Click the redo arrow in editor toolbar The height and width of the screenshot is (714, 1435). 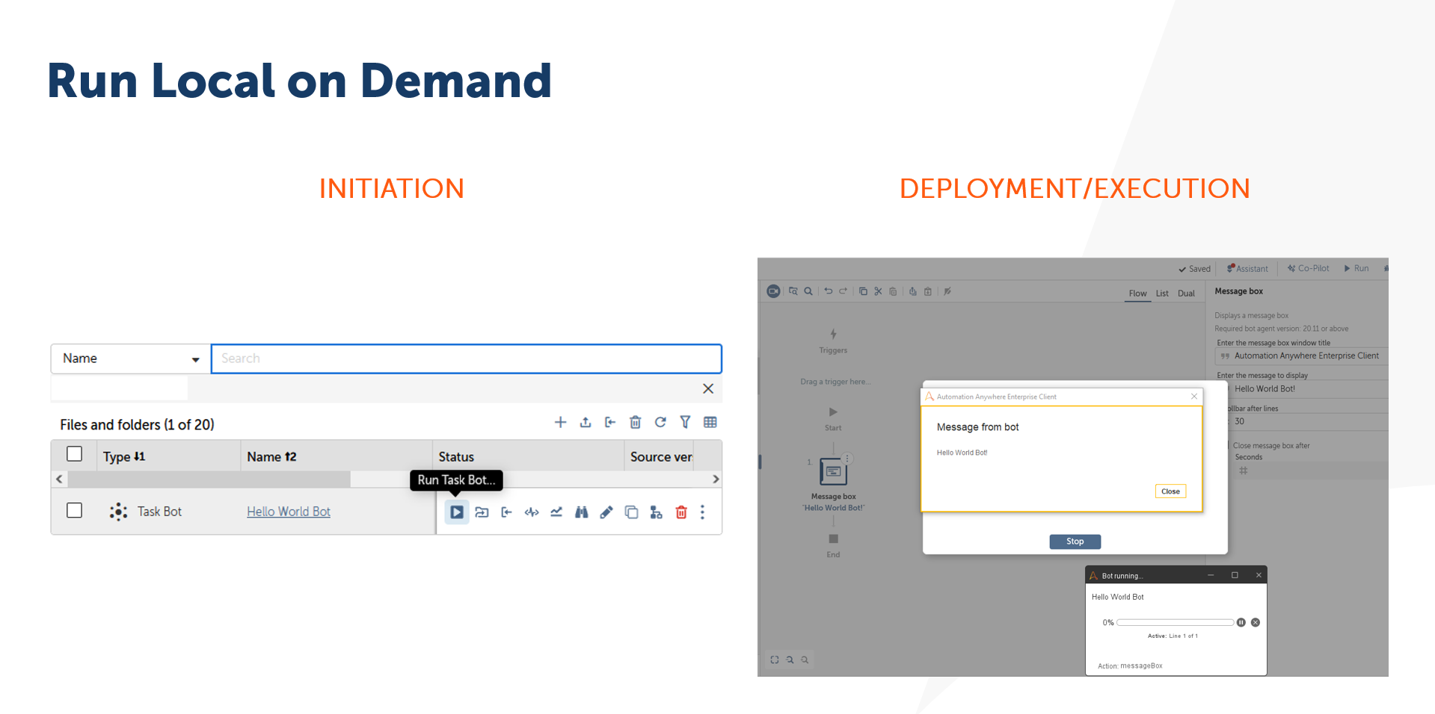point(843,291)
